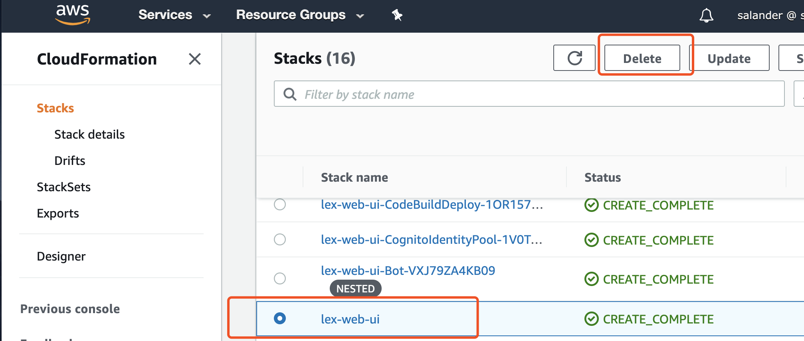Open the salander account menu
The image size is (804, 341).
[x=770, y=16]
